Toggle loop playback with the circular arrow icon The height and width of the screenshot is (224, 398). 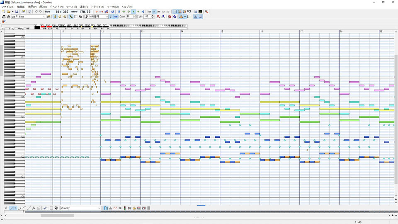pyautogui.click(x=113, y=12)
